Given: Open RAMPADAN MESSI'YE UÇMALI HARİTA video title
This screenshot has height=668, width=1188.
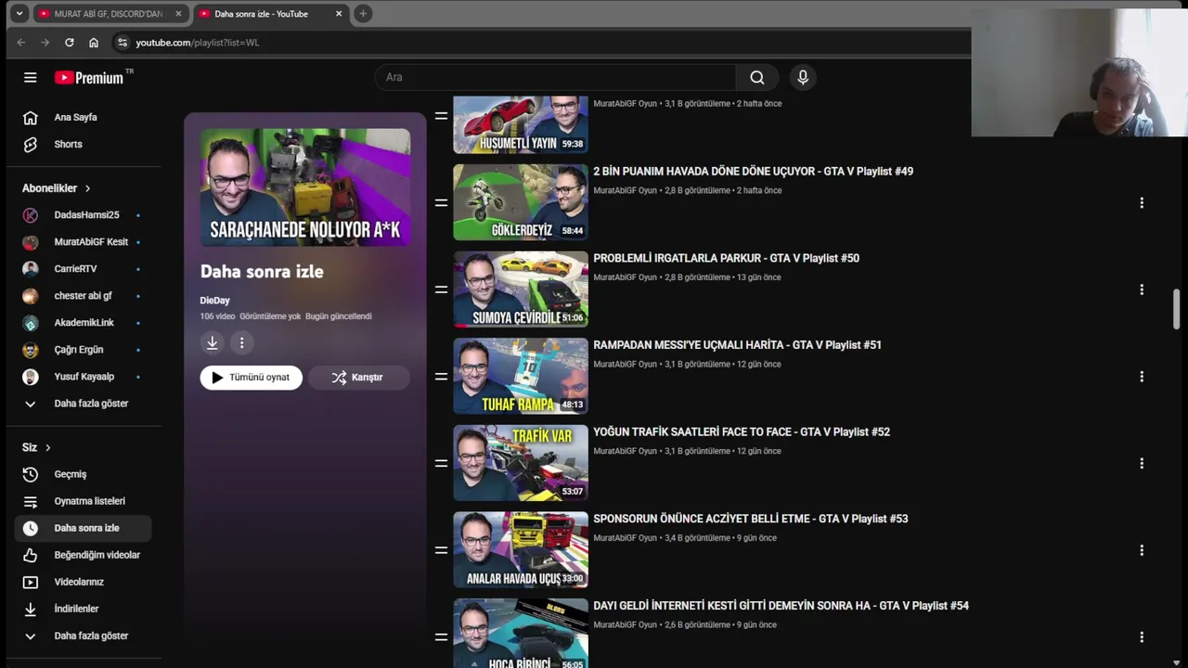Looking at the screenshot, I should point(737,345).
